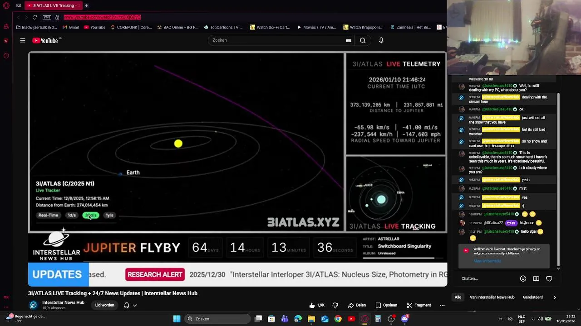Like the video with 1,9K likes
The height and width of the screenshot is (326, 581).
click(317, 305)
